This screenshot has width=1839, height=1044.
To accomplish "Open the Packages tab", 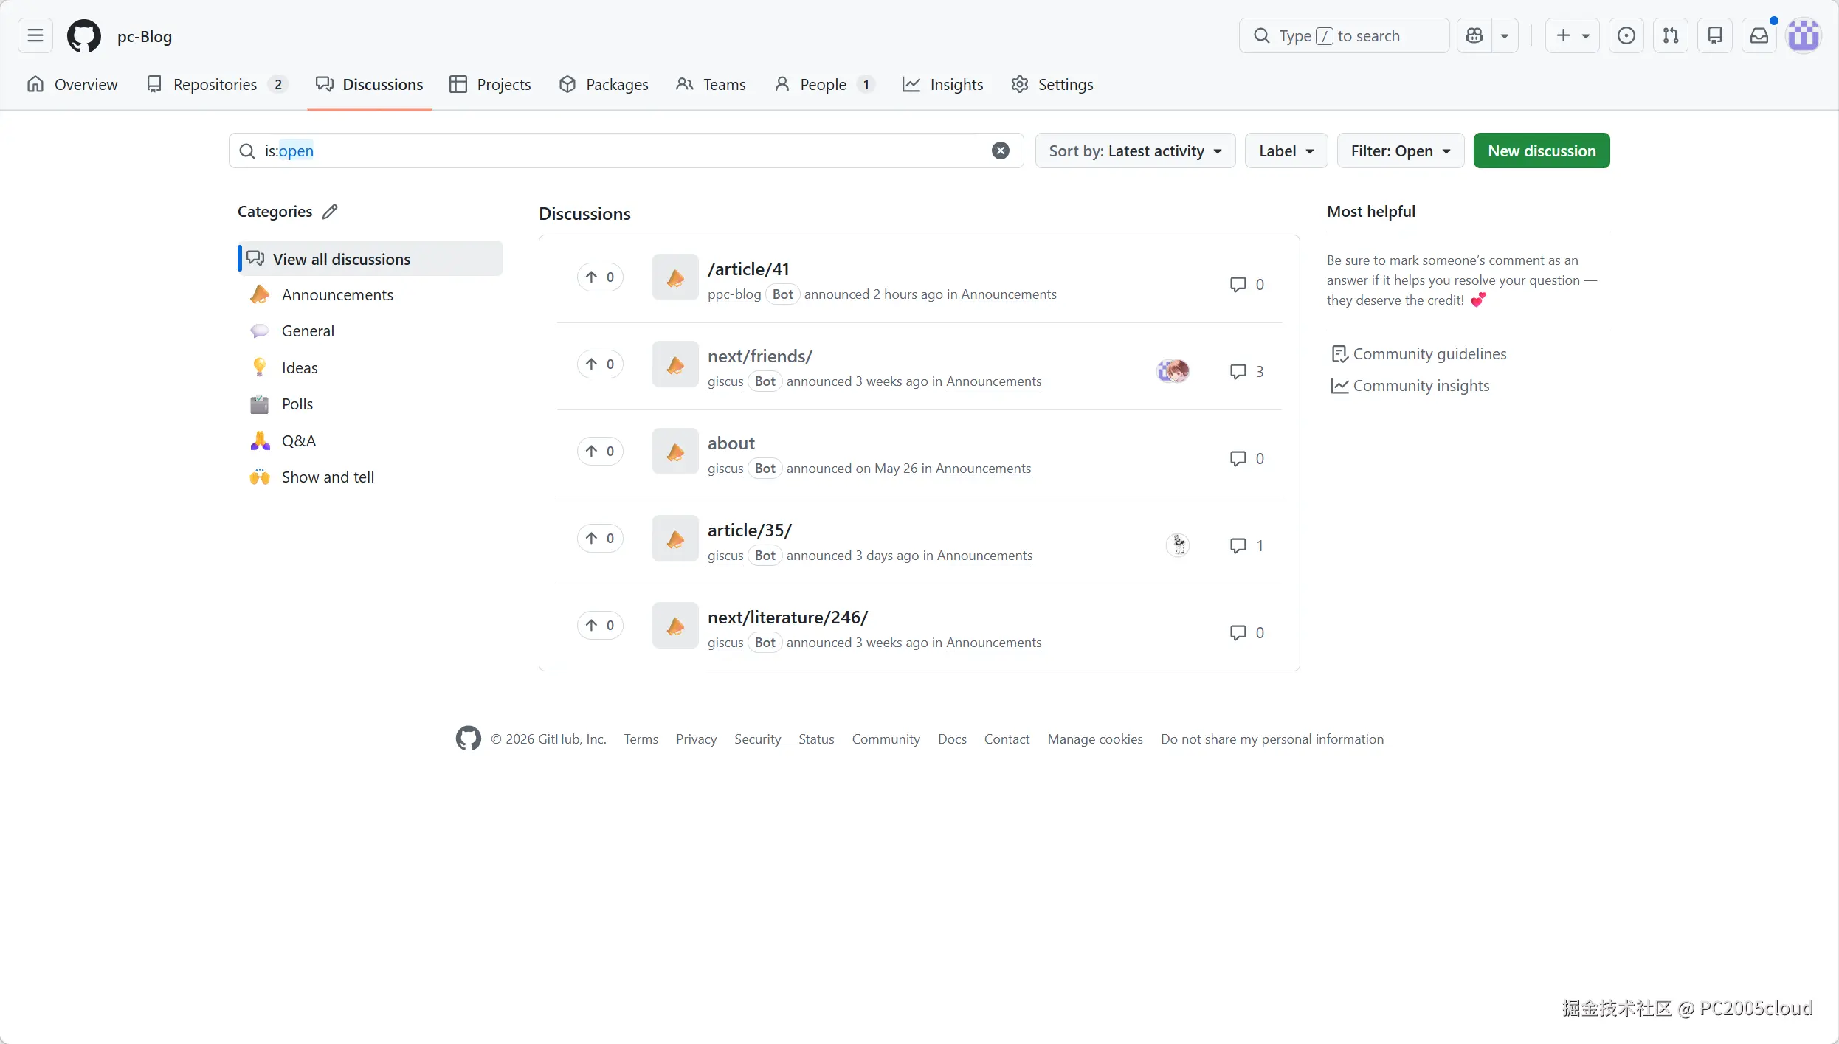I will 604,84.
